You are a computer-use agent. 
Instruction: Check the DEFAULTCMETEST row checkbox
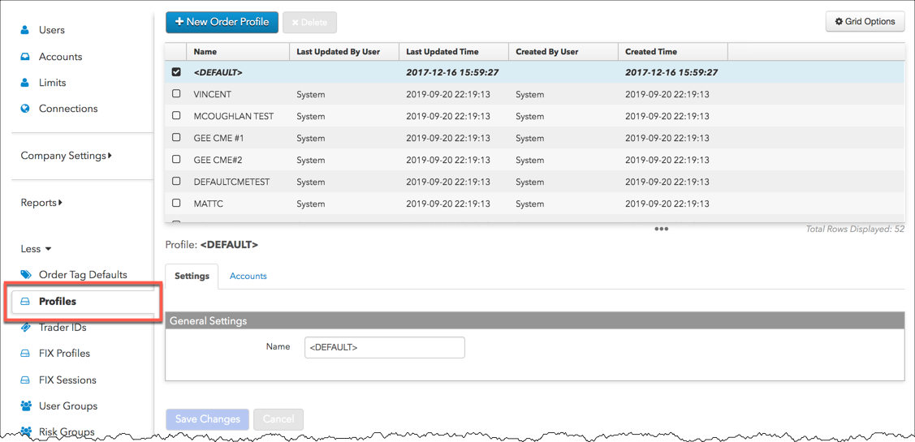(176, 182)
